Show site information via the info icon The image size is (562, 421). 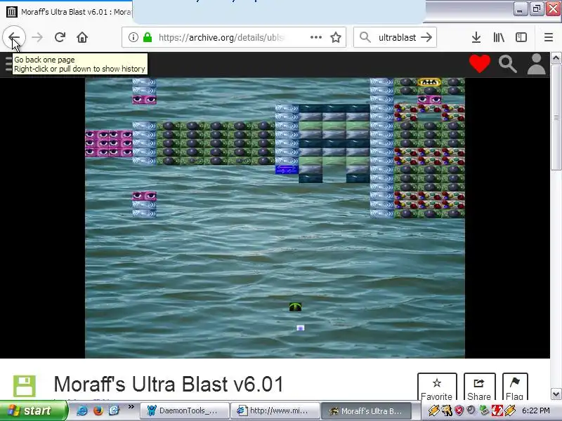point(133,37)
